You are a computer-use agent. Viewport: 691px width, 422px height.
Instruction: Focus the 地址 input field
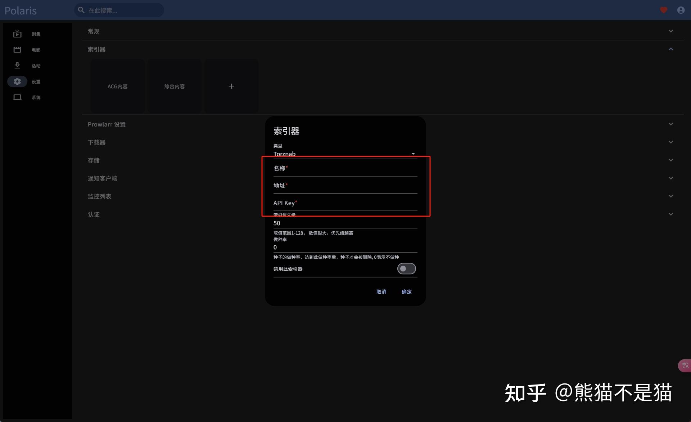pyautogui.click(x=345, y=186)
